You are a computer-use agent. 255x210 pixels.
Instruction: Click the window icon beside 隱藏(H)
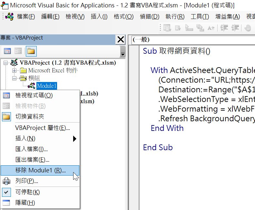coord(6,203)
